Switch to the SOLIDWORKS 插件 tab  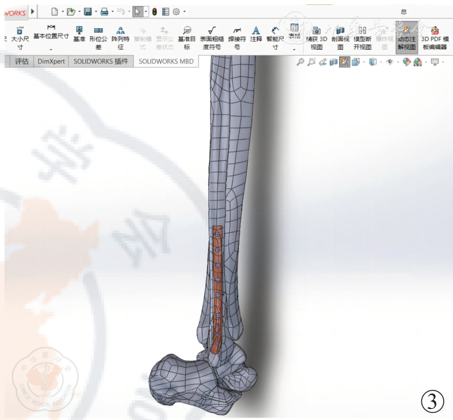[x=101, y=62]
